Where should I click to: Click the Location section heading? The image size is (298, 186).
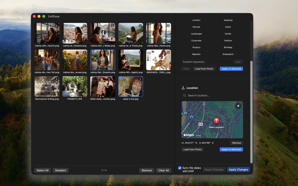(192, 88)
